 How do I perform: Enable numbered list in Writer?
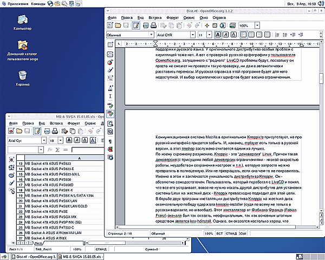(277, 35)
